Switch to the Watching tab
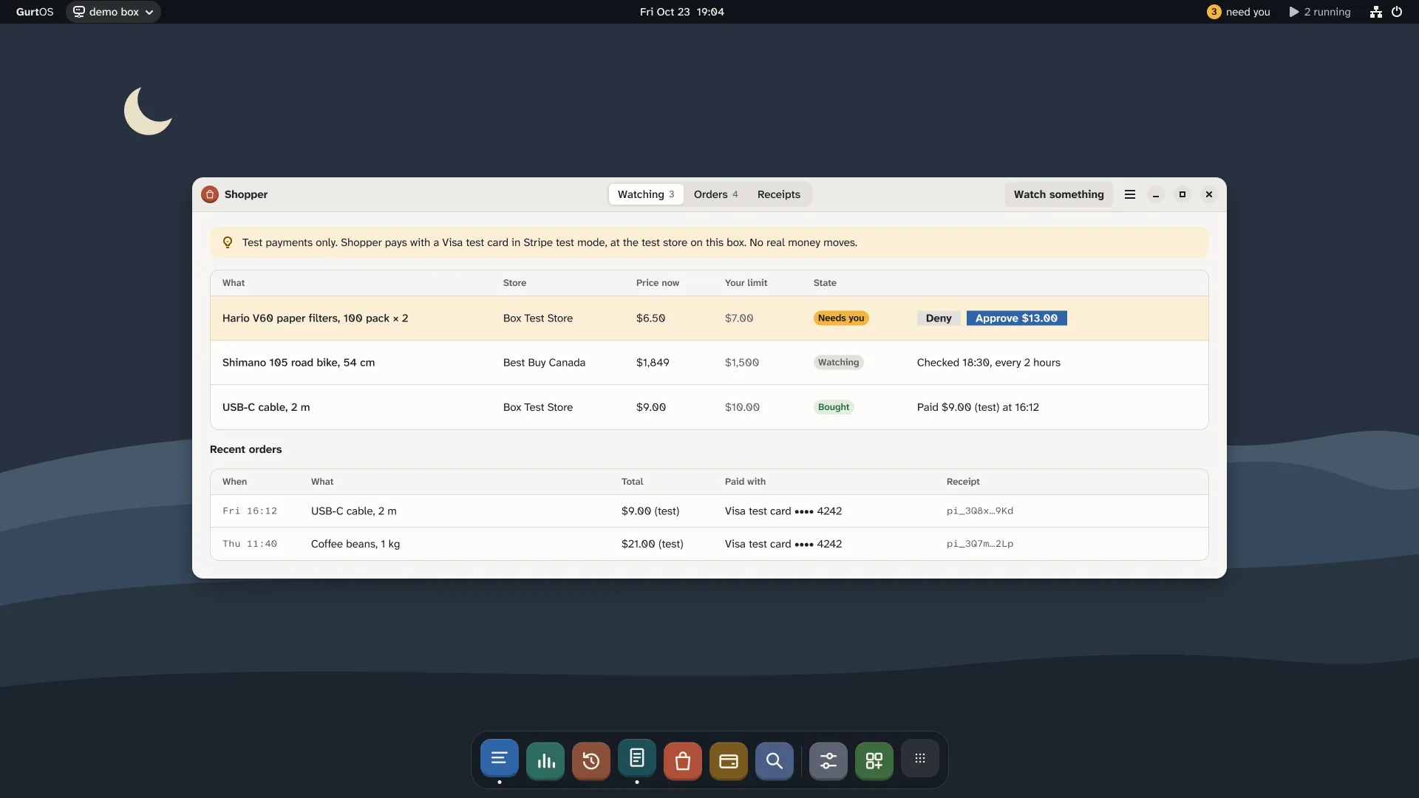The image size is (1419, 798). click(x=646, y=194)
